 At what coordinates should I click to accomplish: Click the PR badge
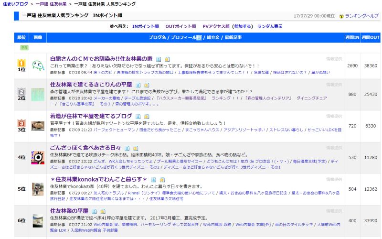24,48
